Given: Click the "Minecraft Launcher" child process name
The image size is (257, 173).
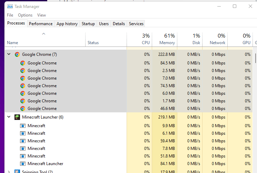Looking at the screenshot, I should point(46,164).
